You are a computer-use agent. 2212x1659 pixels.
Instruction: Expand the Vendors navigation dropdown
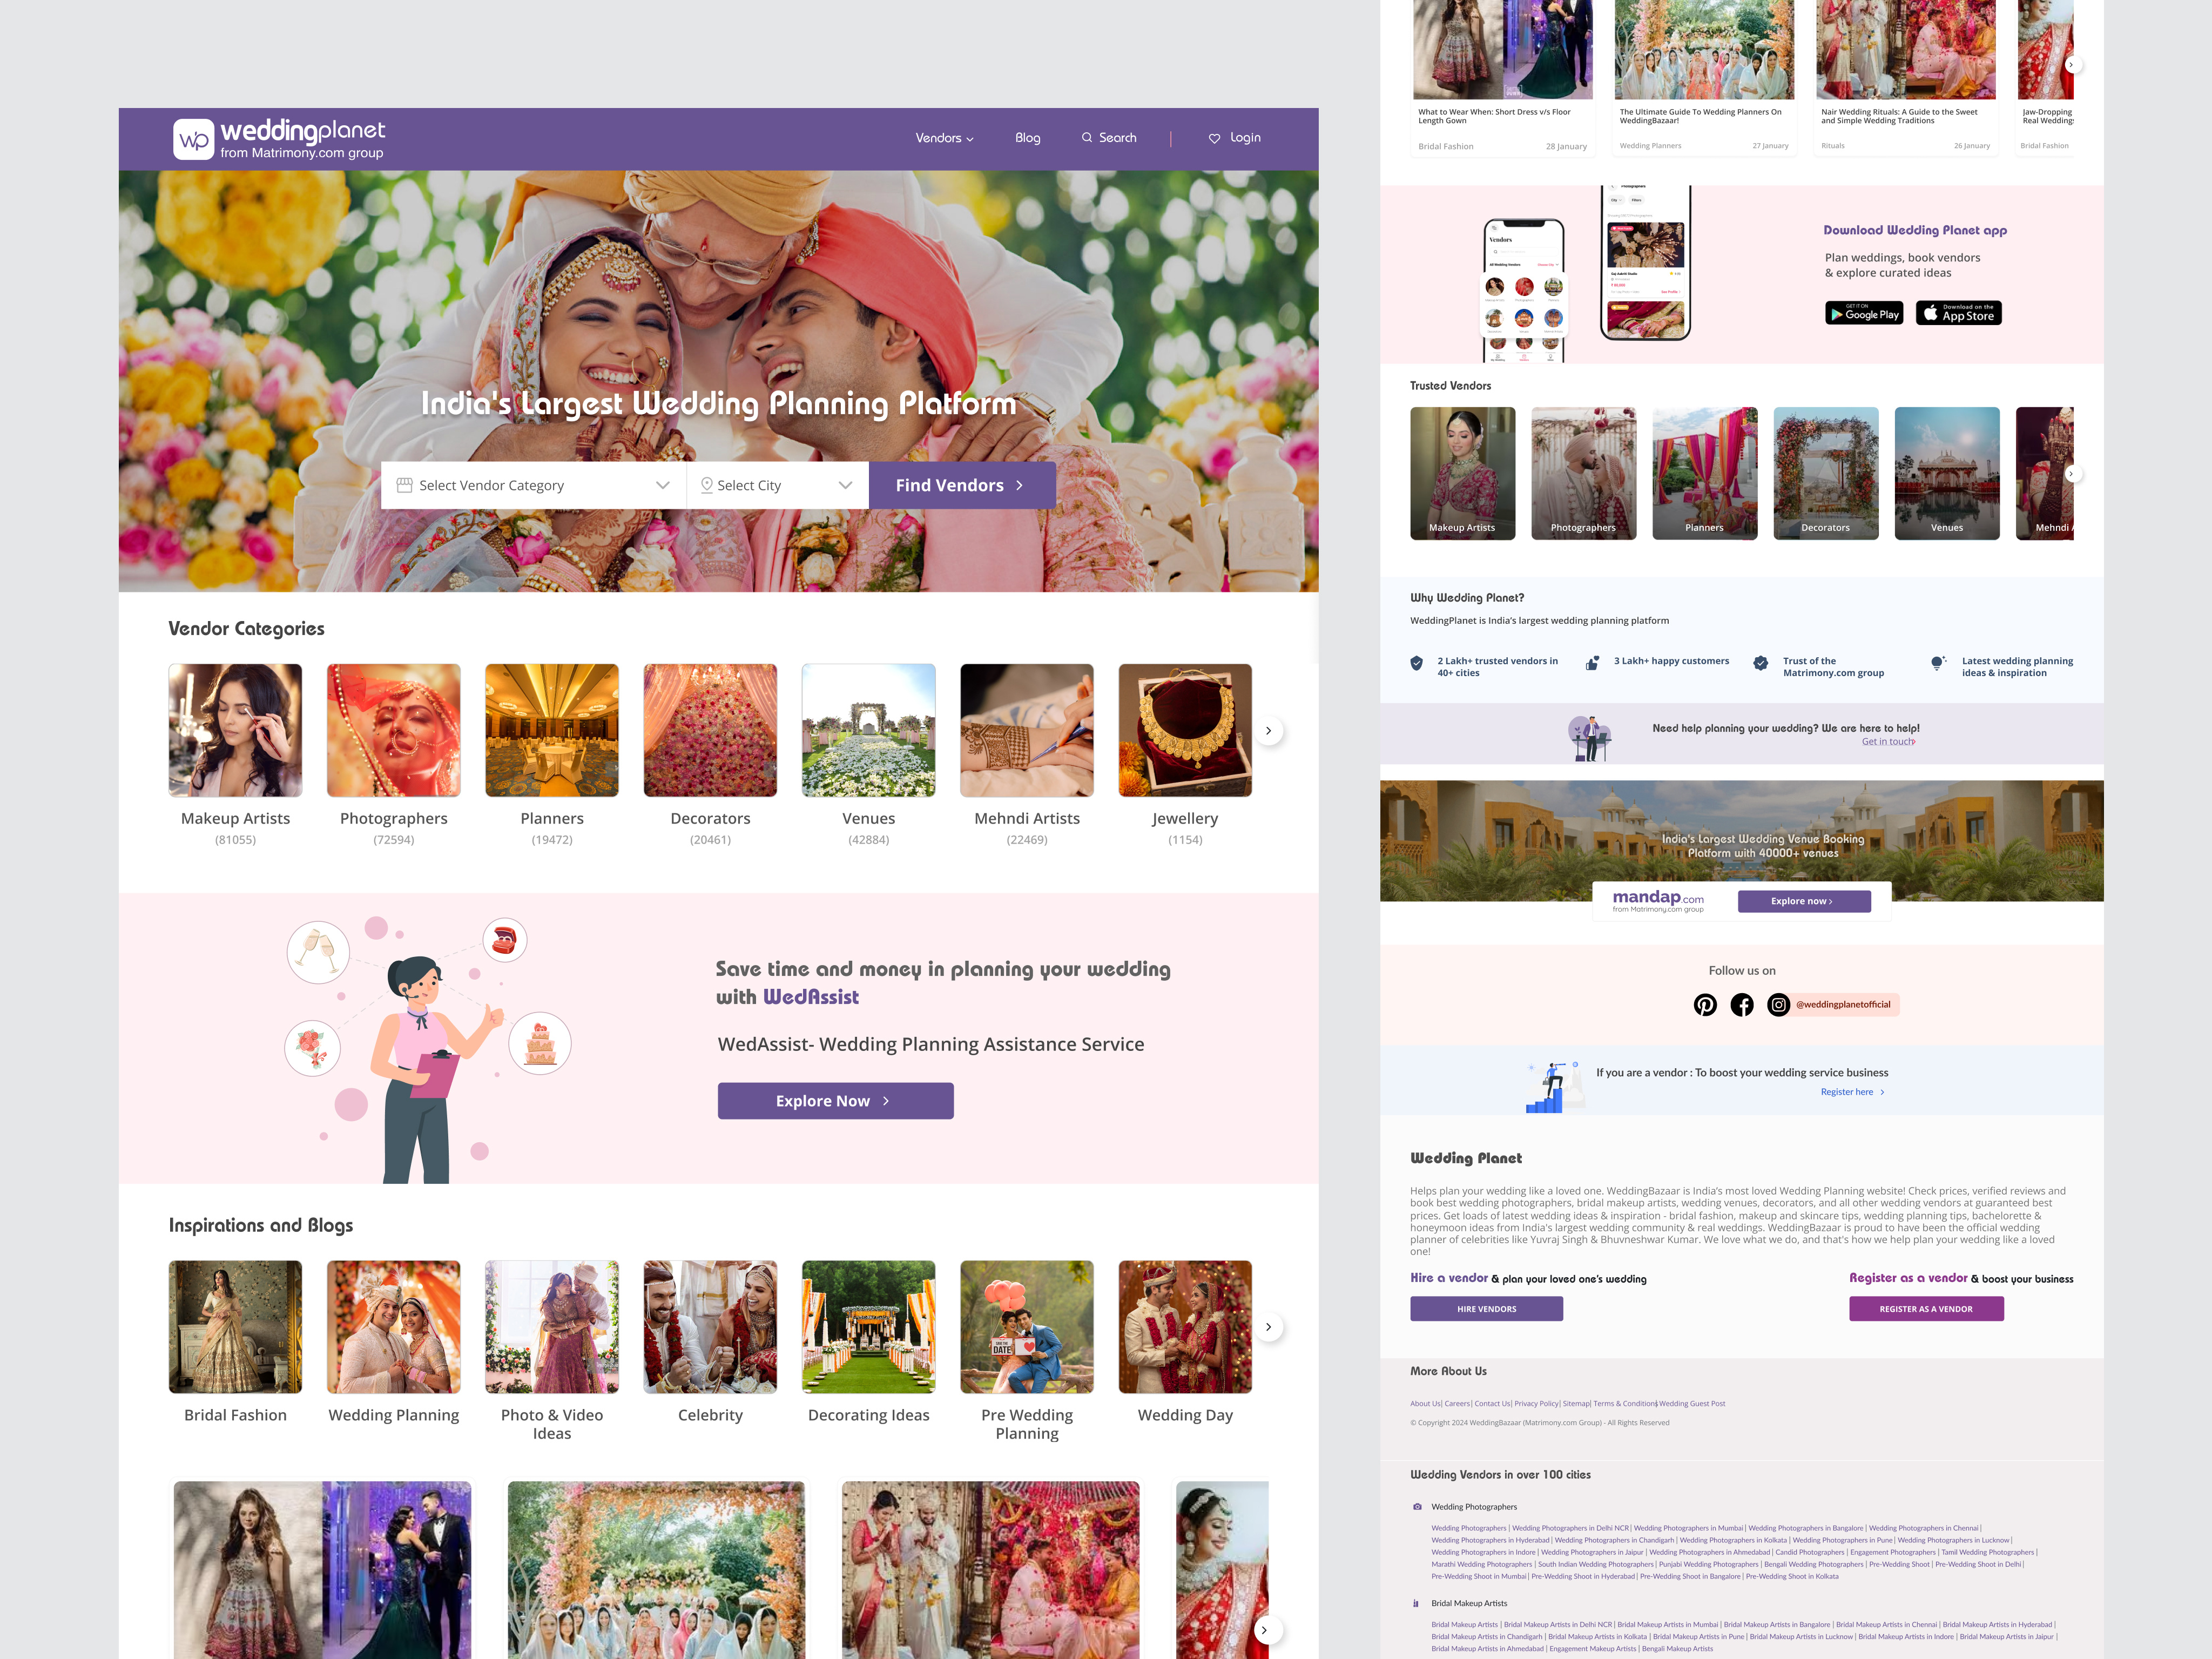click(x=944, y=138)
